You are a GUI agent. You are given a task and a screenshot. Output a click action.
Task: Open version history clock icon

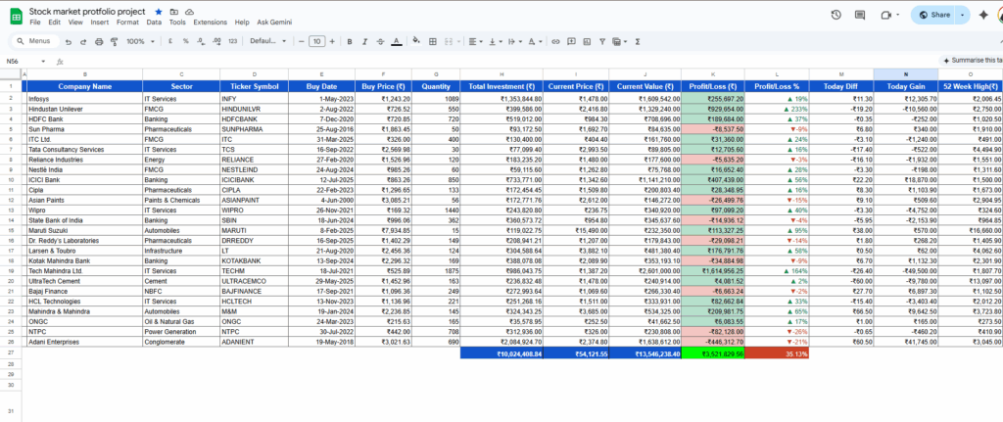[x=836, y=15]
